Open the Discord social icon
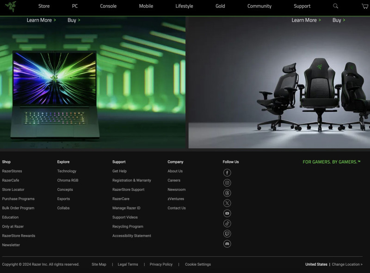The width and height of the screenshot is (370, 273). pos(227,244)
